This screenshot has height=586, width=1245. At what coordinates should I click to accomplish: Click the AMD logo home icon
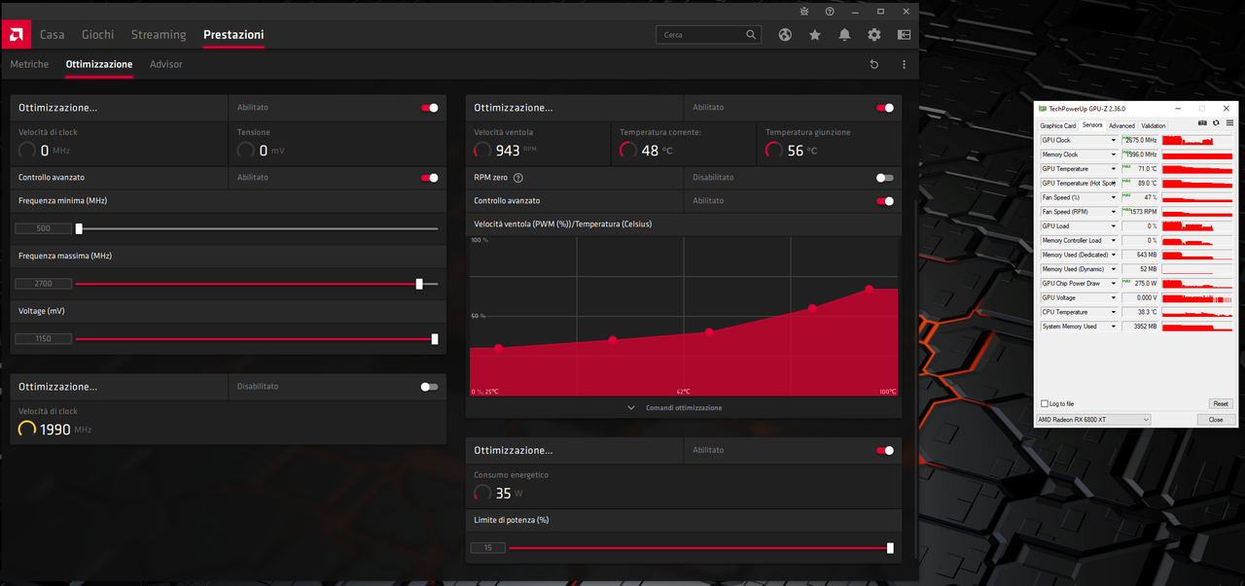click(16, 34)
